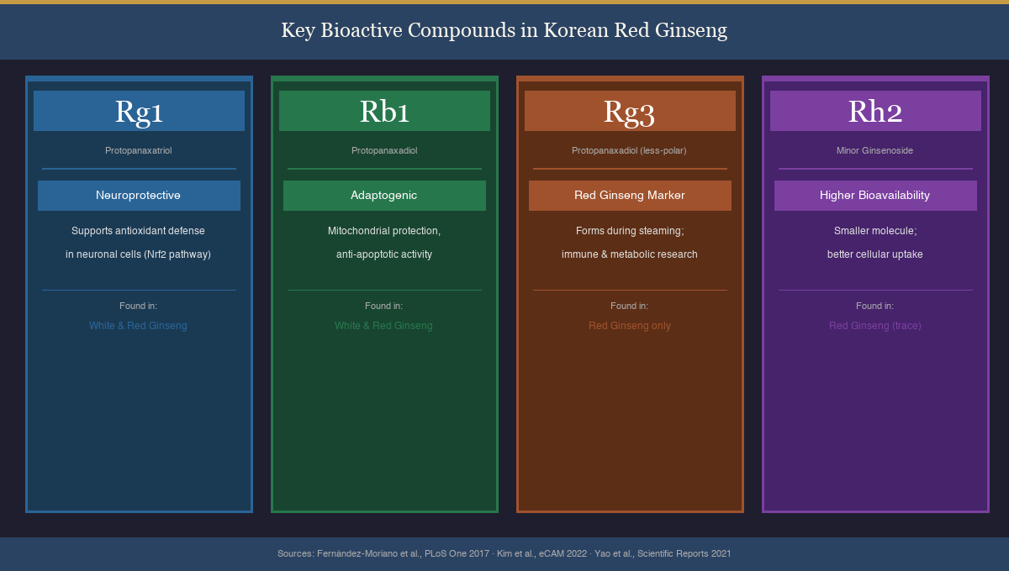Click 'Red Ginseng only' text

click(630, 326)
